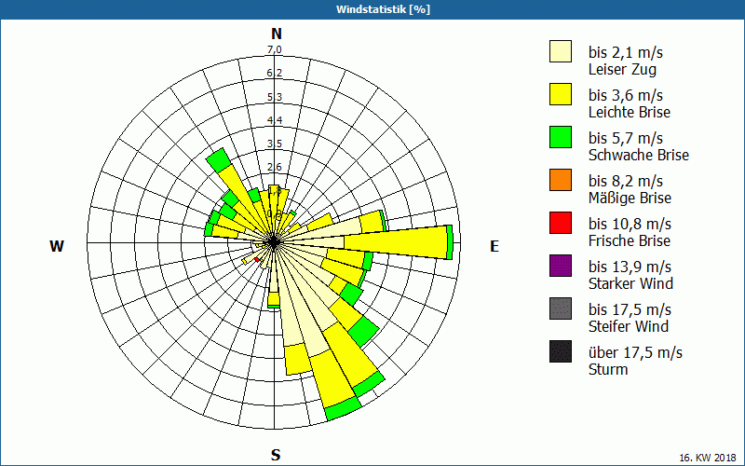Screen dimensions: 745x466
Task: Click the pale yellow 2,1 m/s swatch
Action: tap(561, 51)
